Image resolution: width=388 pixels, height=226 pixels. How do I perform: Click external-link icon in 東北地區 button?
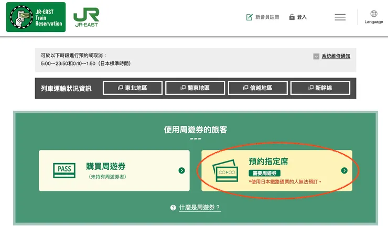click(121, 88)
